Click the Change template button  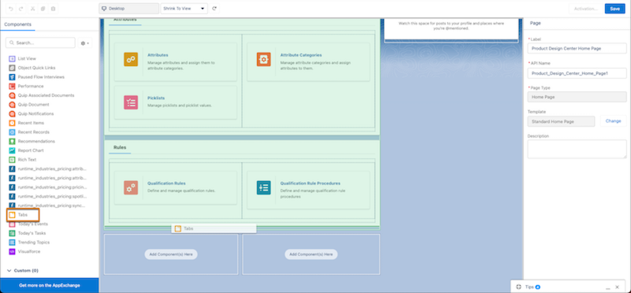[x=613, y=121]
